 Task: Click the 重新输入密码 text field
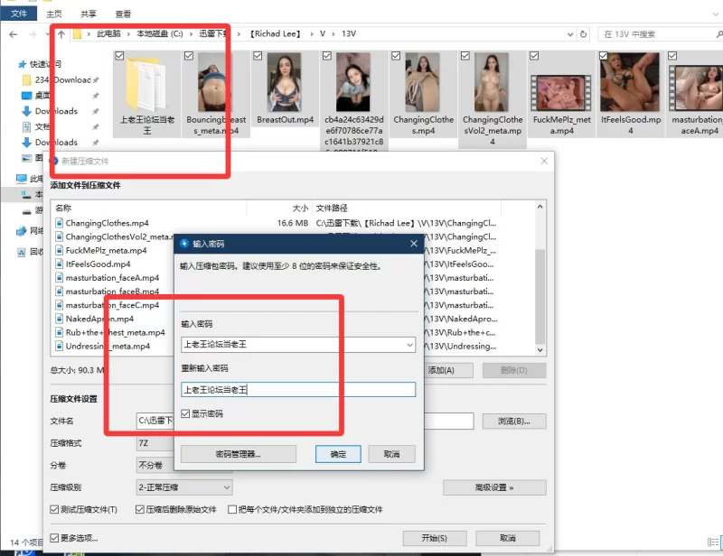[297, 390]
